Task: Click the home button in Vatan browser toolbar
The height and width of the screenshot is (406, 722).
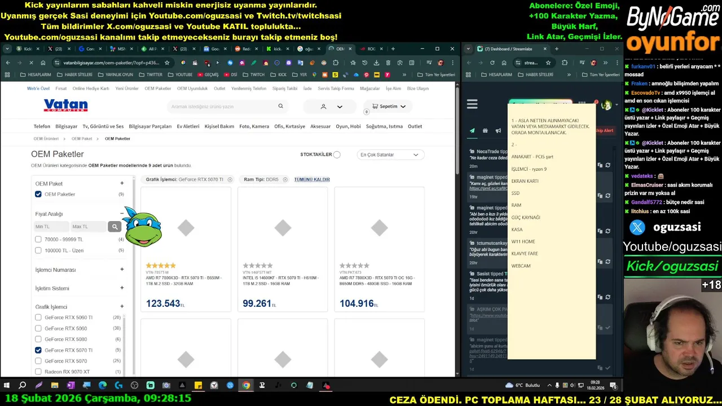Action: point(43,63)
